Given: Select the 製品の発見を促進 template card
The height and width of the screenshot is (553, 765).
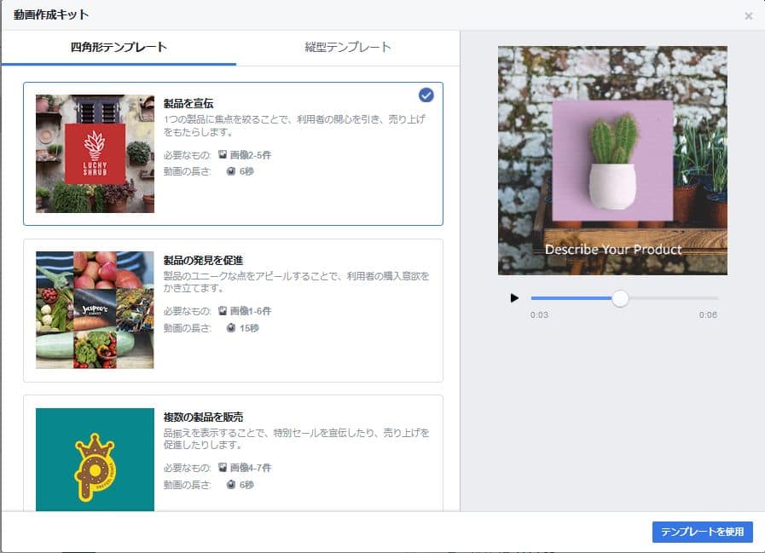Looking at the screenshot, I should click(x=233, y=310).
